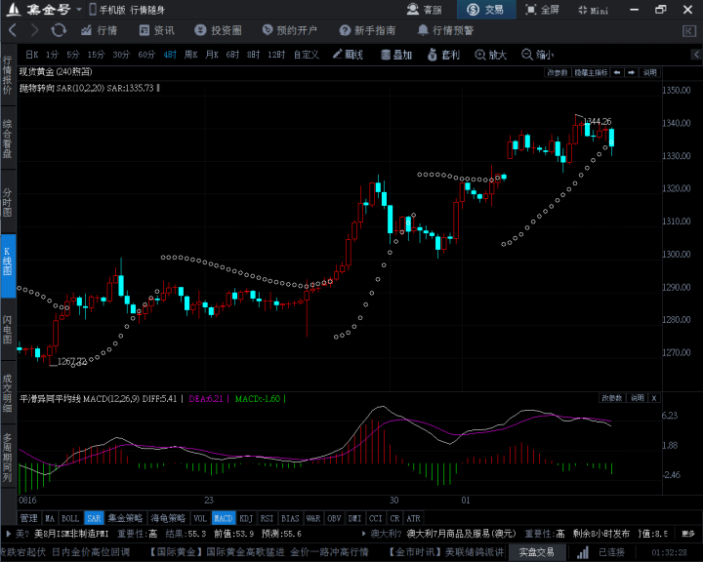Click the 实盘交易 live trading button

click(536, 552)
